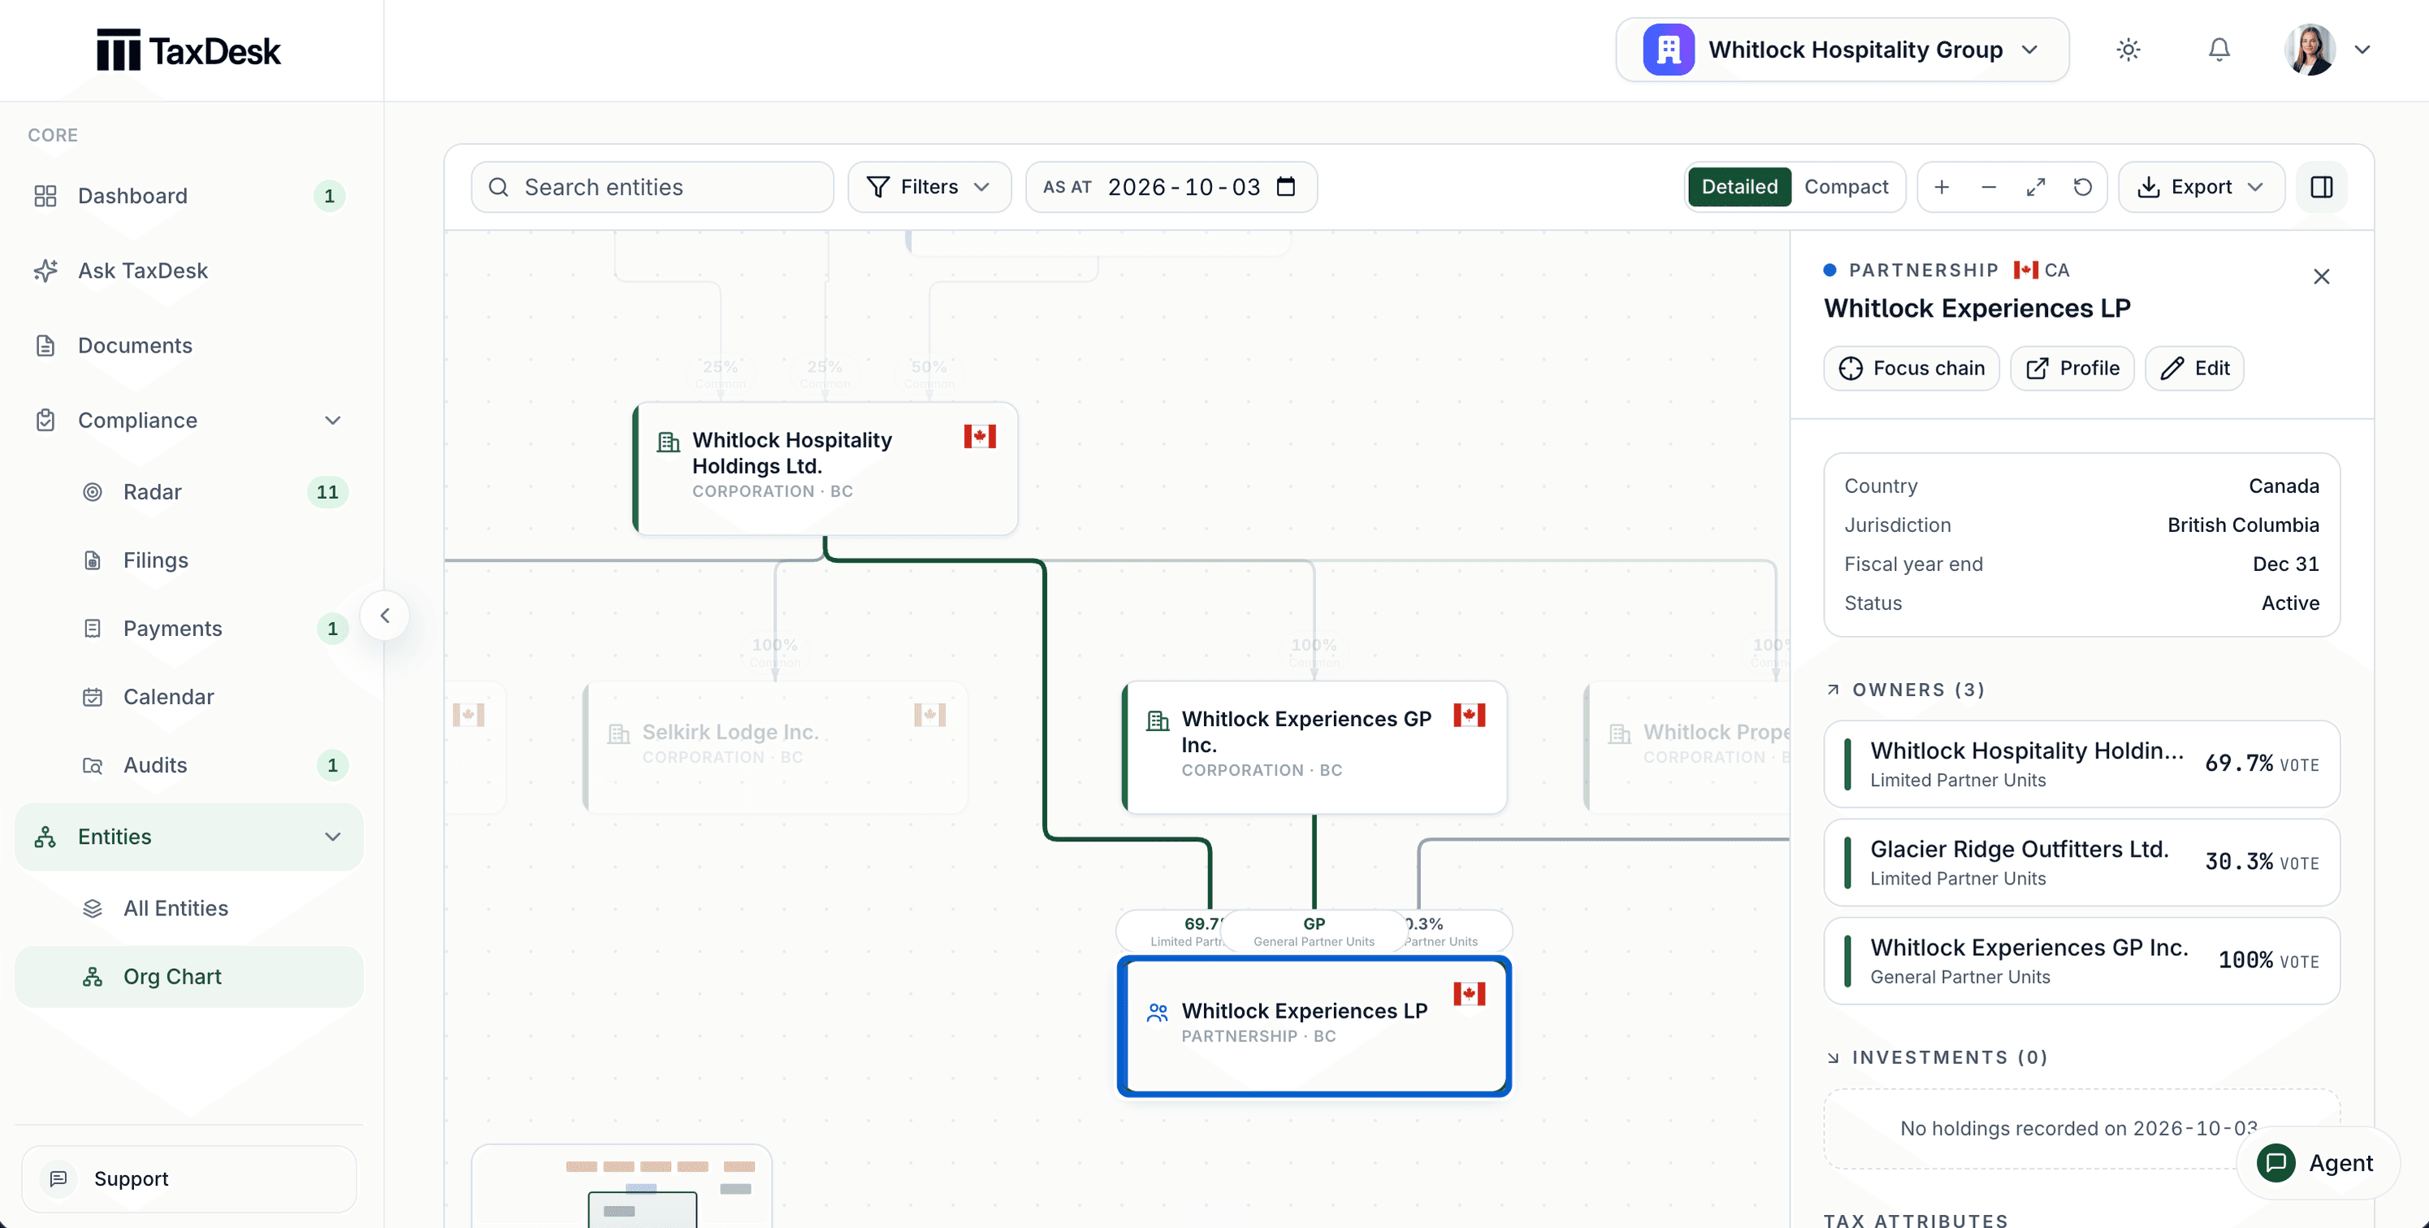Open the Filters dropdown
Image resolution: width=2429 pixels, height=1228 pixels.
[x=929, y=187]
